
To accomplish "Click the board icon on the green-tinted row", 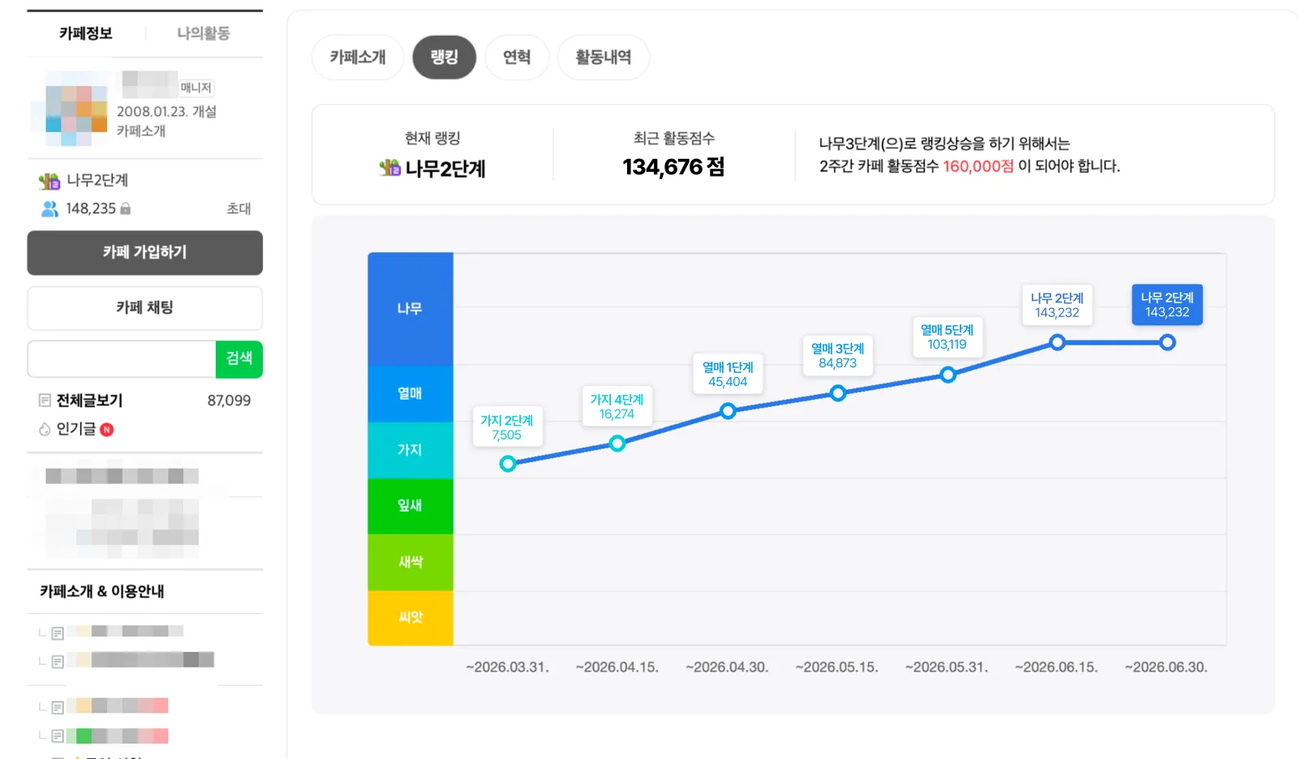I will [58, 736].
